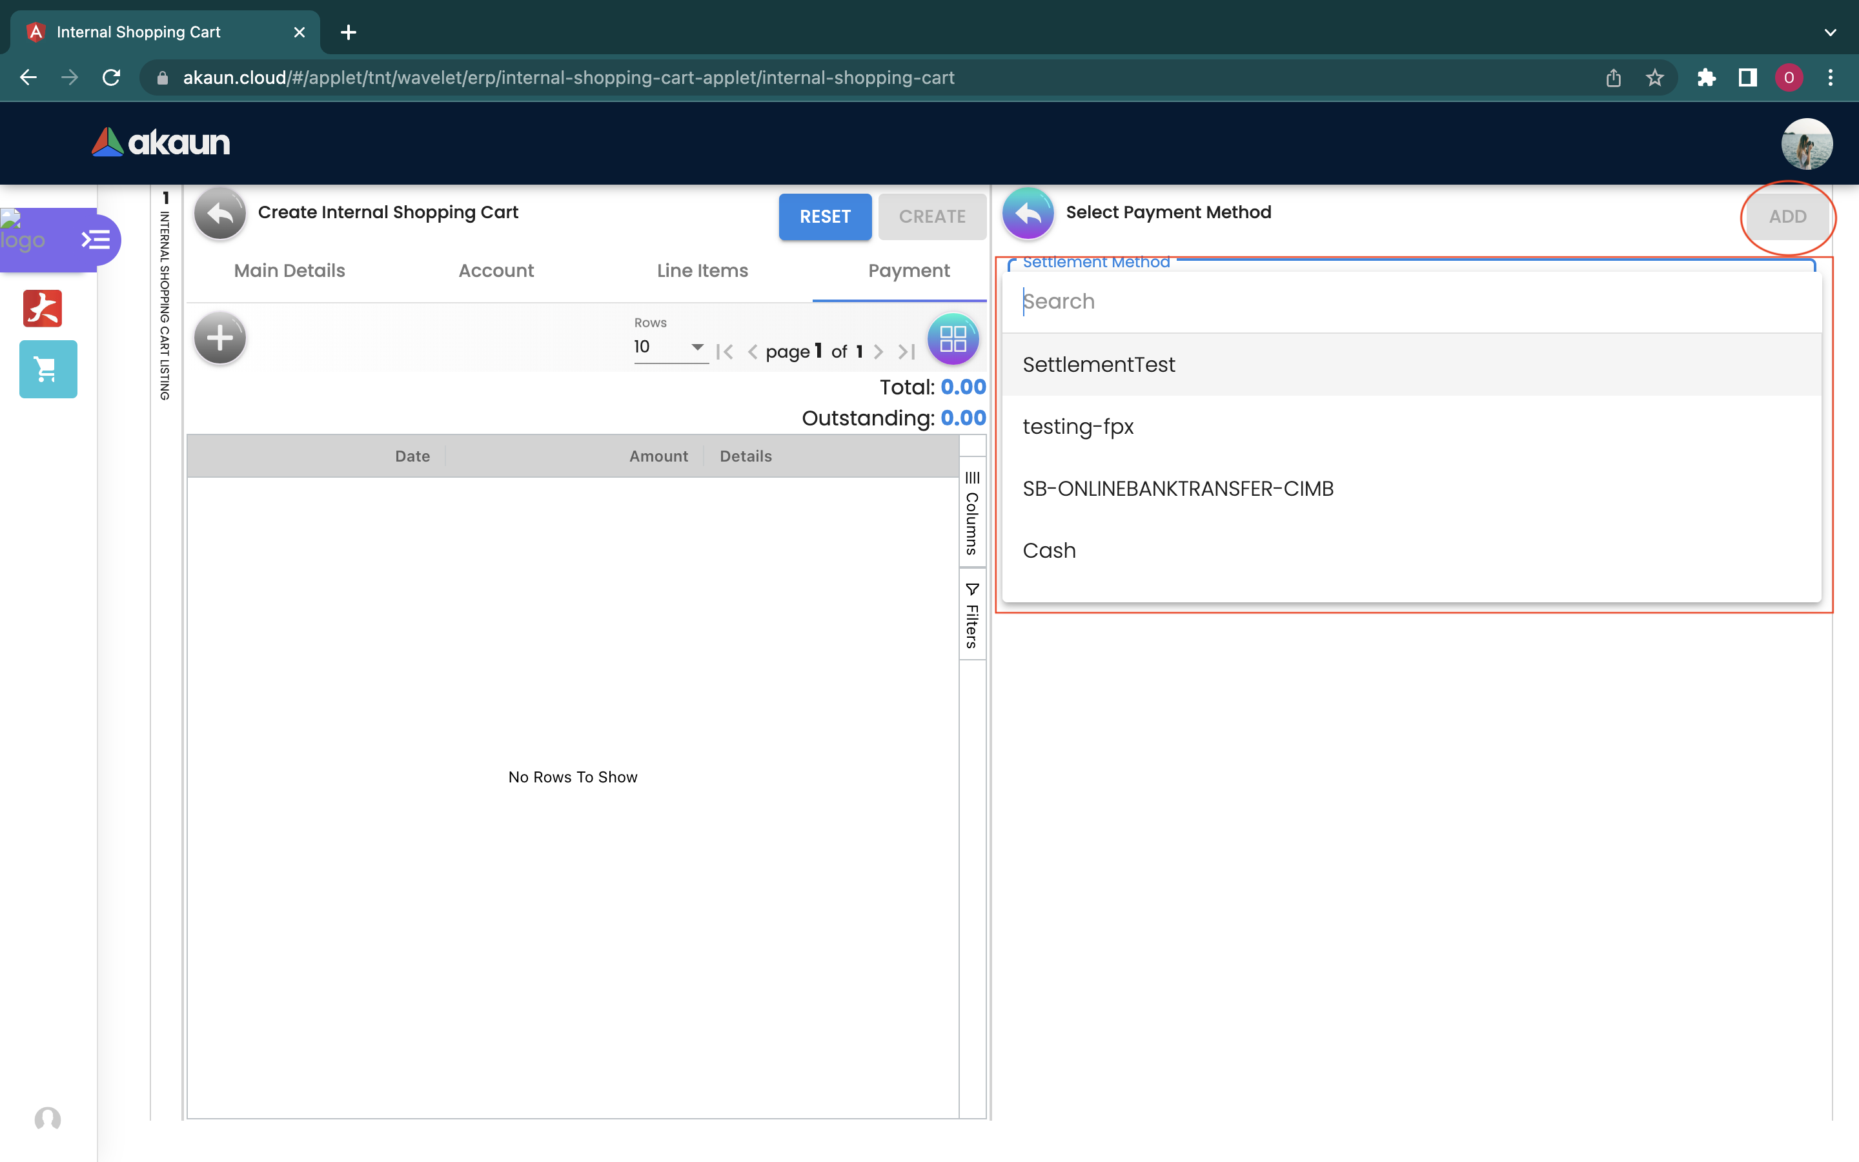Viewport: 1859px width, 1162px height.
Task: Open the red PDF applet sidebar icon
Action: 42,308
